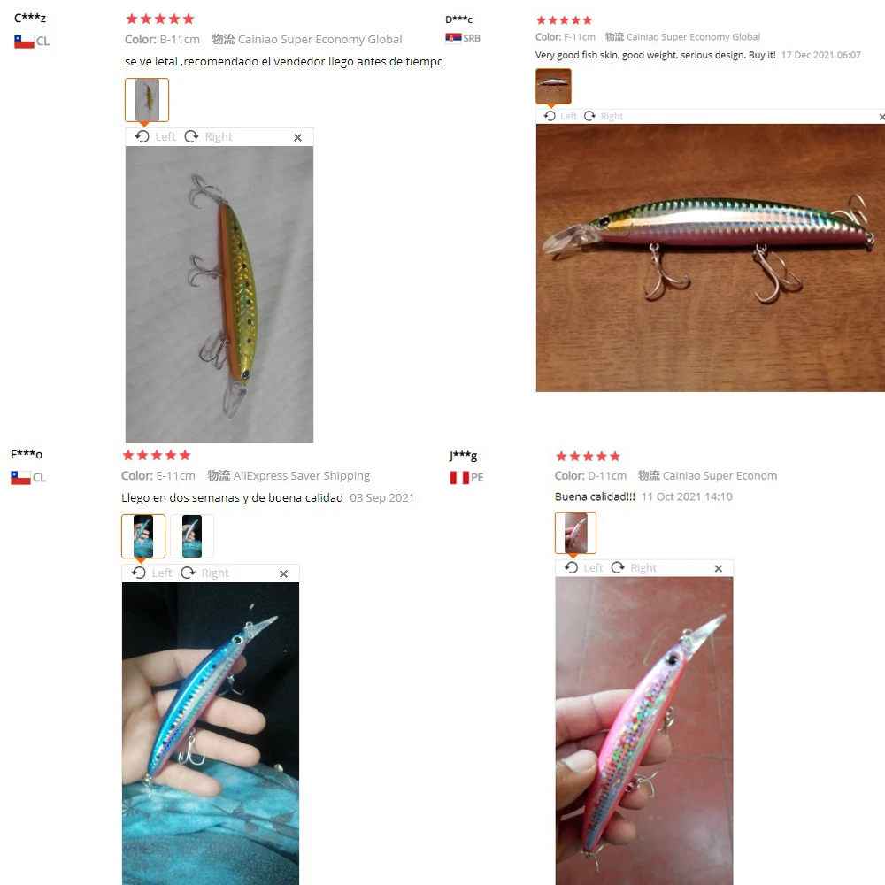Rotate F***o's blue lure photo left

coord(152,573)
